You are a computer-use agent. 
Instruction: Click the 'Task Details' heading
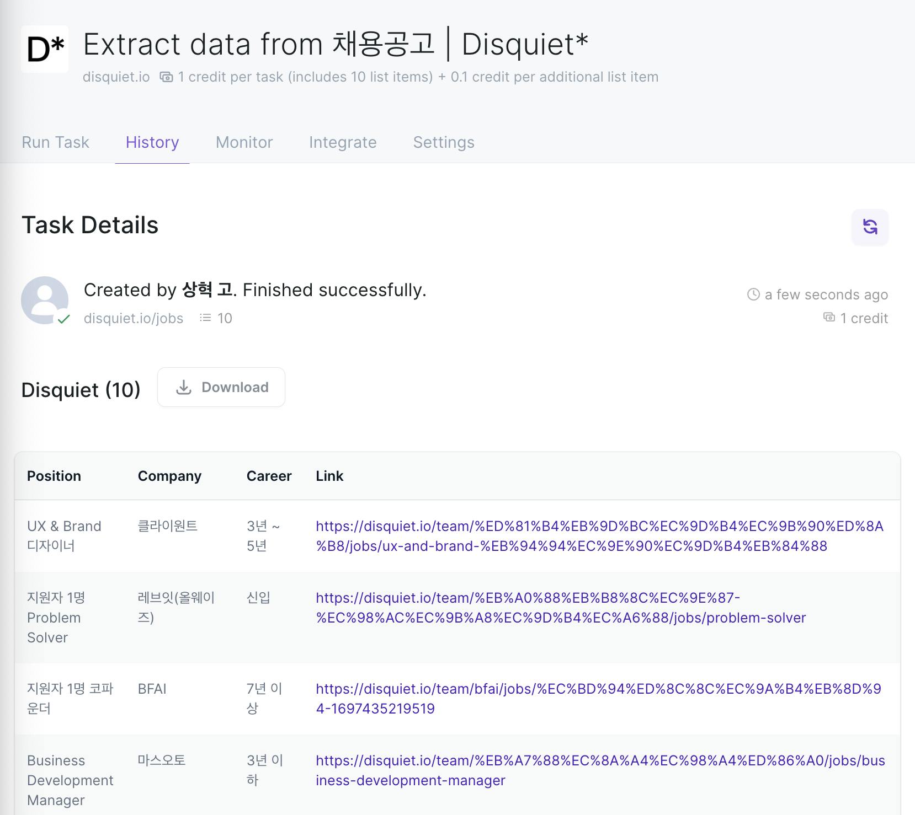point(90,225)
